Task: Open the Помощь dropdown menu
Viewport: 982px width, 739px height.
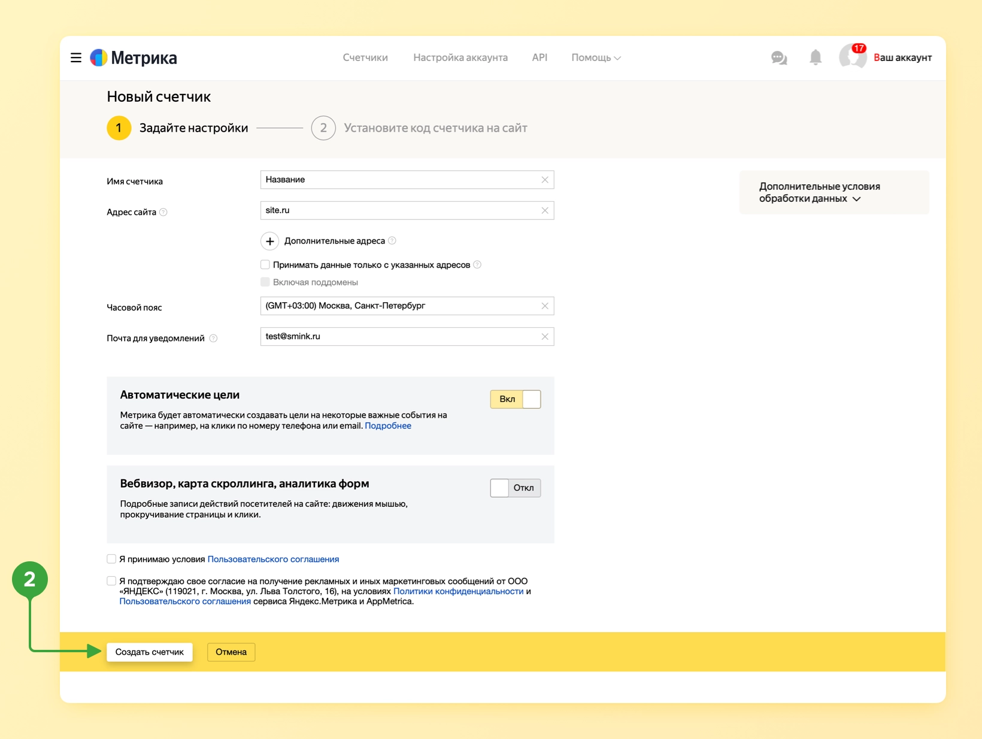Action: pyautogui.click(x=596, y=57)
